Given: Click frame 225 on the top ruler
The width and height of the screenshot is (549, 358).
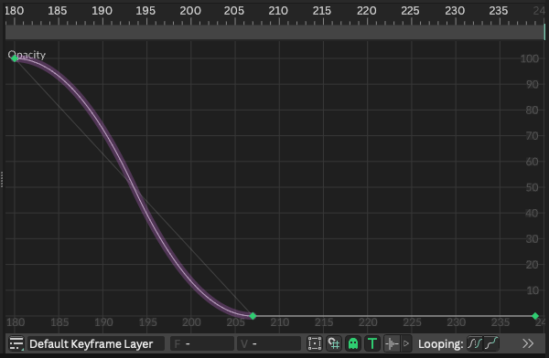Looking at the screenshot, I should 410,11.
